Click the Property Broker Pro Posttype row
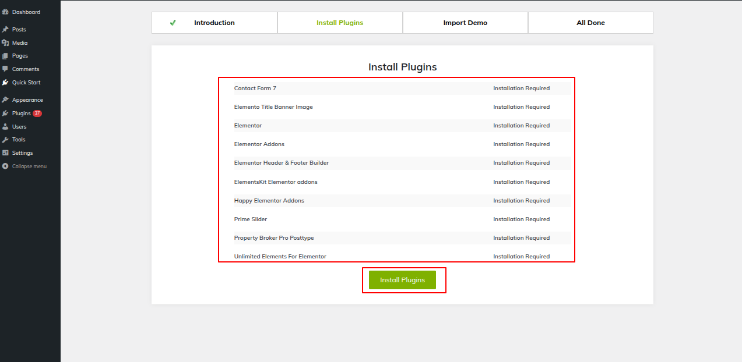742x362 pixels. pyautogui.click(x=273, y=238)
